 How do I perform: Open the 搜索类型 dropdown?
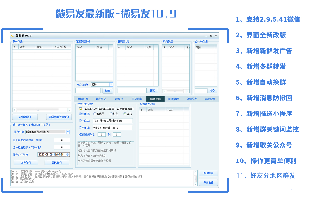[111, 85]
